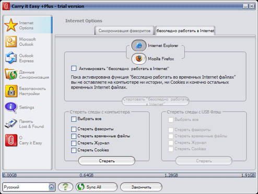Check Выбрать все under computer traces
258x194 pixels.
tap(74, 119)
